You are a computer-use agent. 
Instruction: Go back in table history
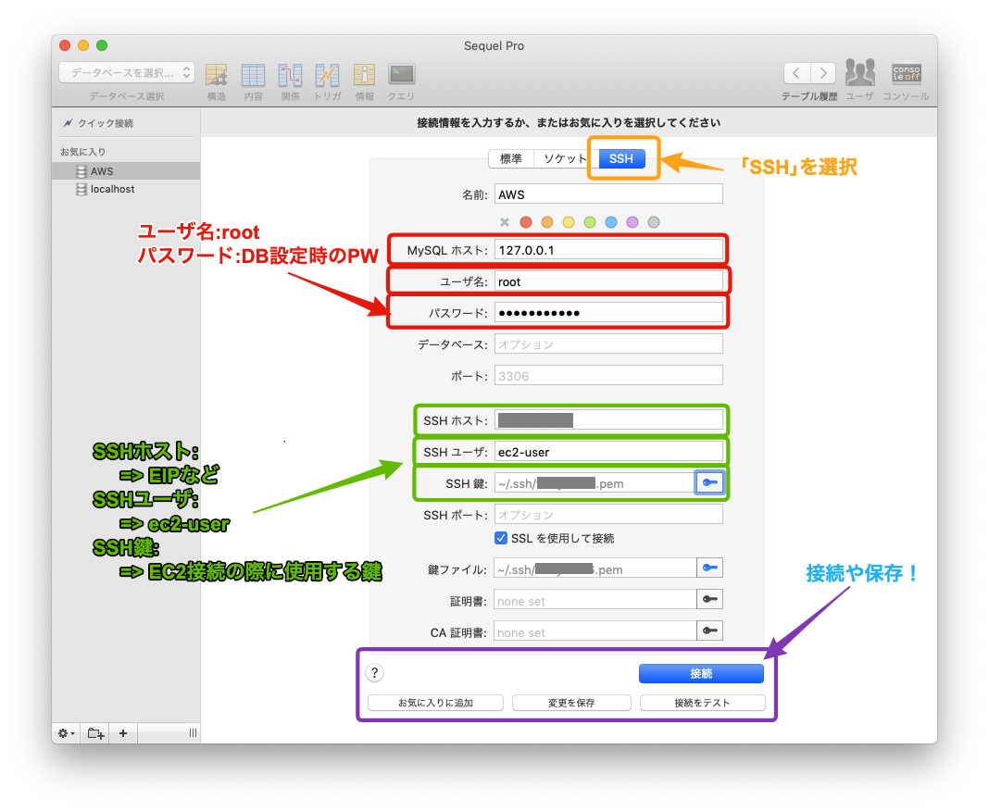point(796,73)
